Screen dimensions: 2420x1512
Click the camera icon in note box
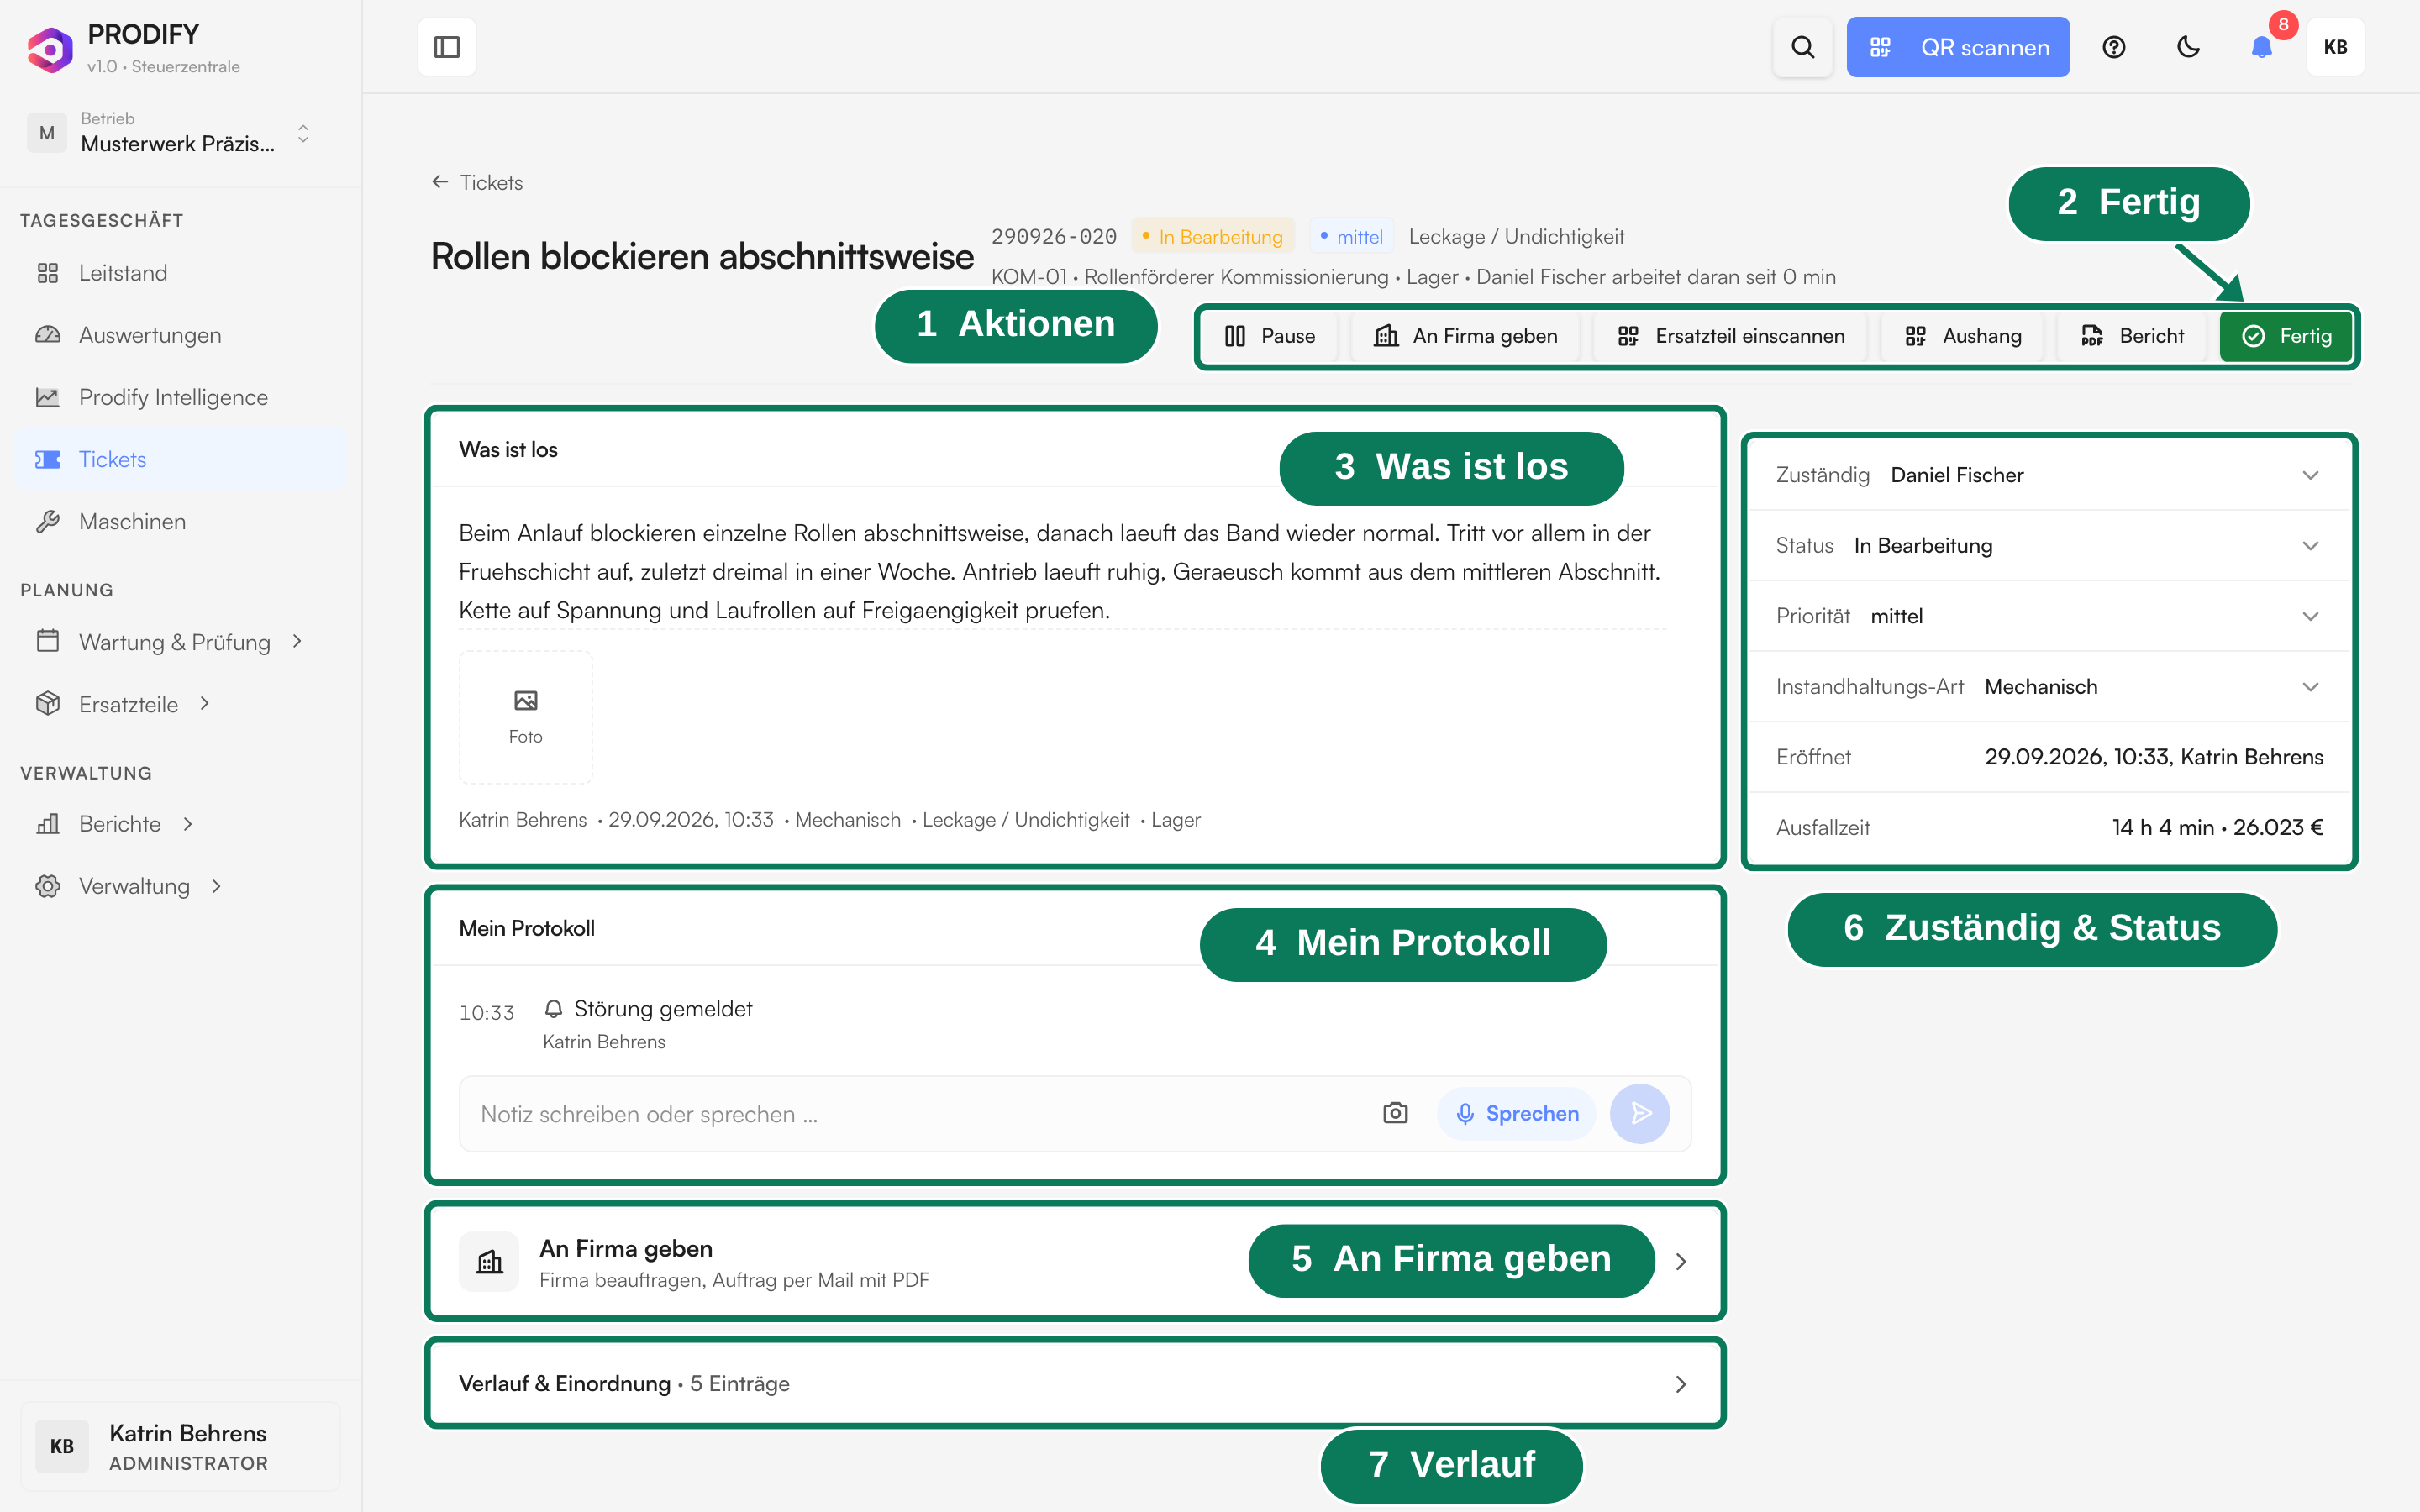tap(1395, 1113)
